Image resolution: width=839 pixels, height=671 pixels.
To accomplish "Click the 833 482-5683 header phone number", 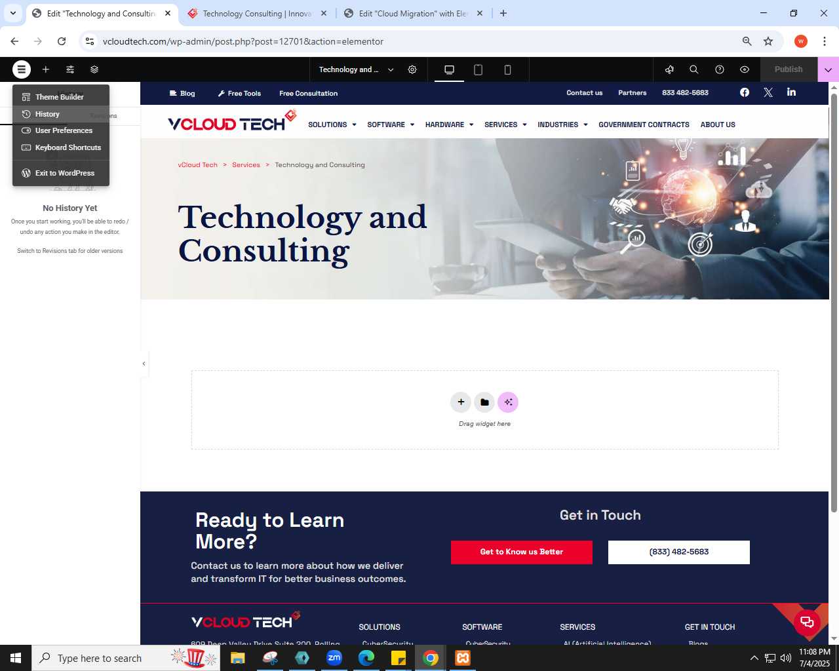I will 685,93.
